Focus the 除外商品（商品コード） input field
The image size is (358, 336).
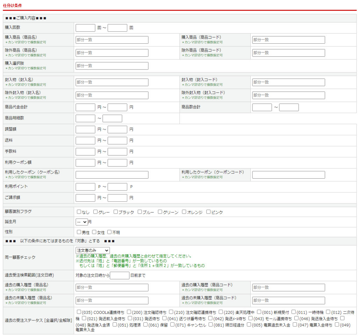click(x=288, y=53)
